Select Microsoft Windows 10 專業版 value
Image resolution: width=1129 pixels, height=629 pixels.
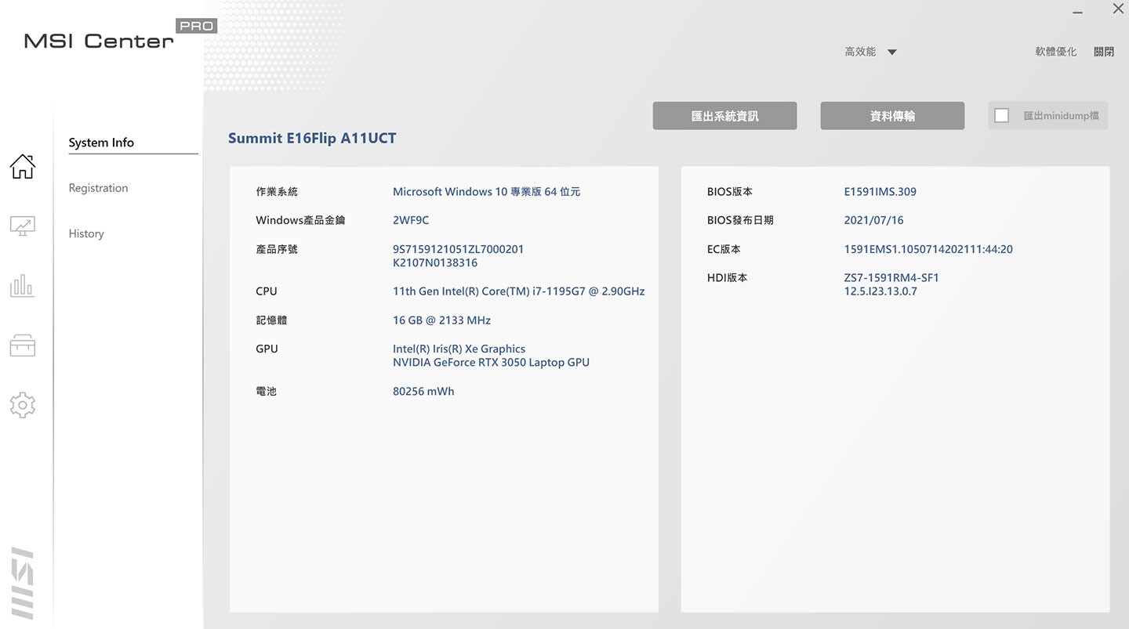tap(486, 191)
